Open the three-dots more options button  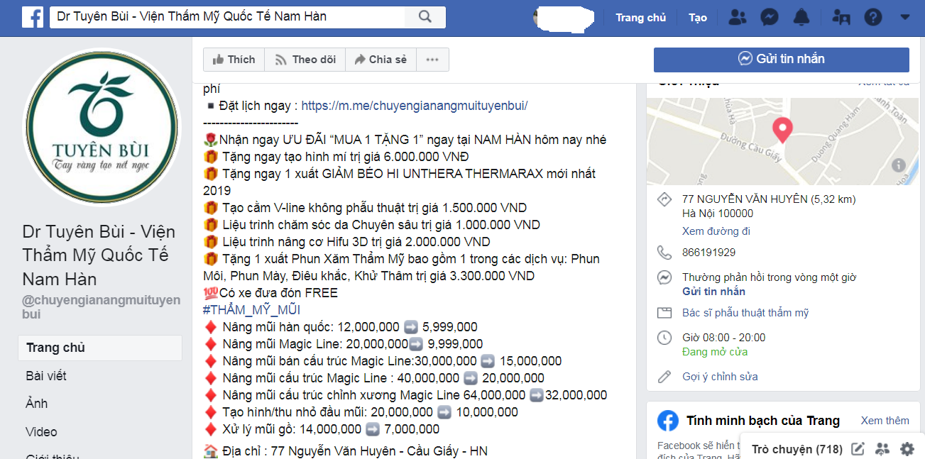[432, 60]
